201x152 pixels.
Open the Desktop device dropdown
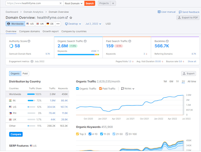click(73, 24)
